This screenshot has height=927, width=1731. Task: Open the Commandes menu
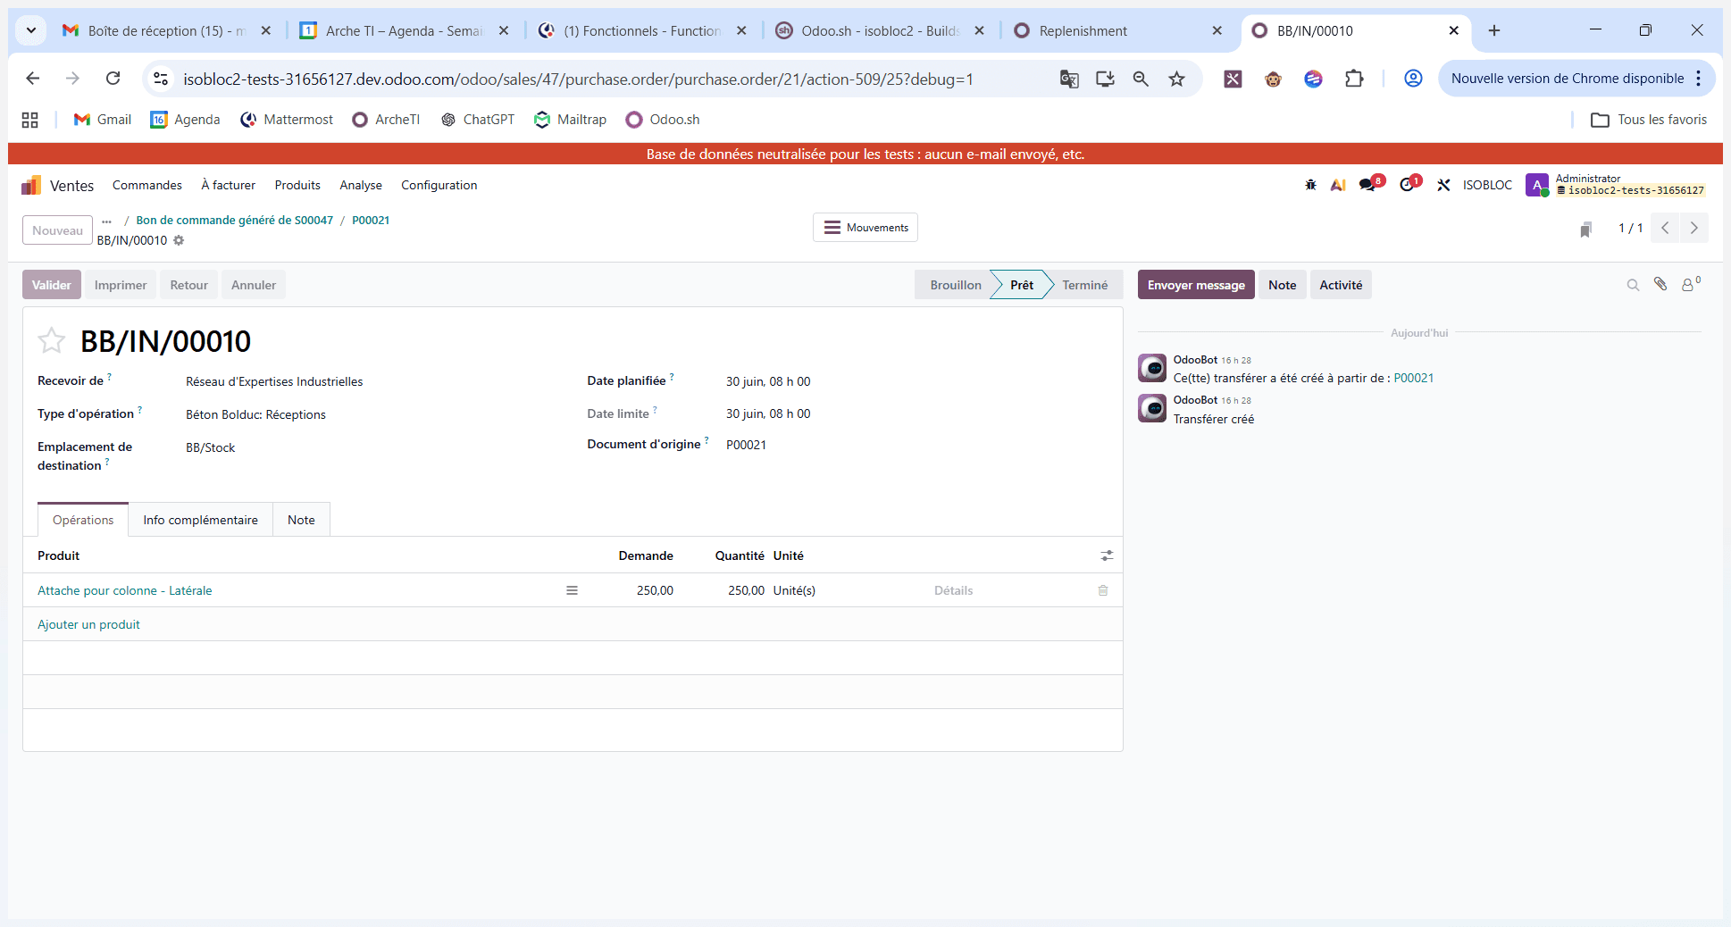click(147, 185)
